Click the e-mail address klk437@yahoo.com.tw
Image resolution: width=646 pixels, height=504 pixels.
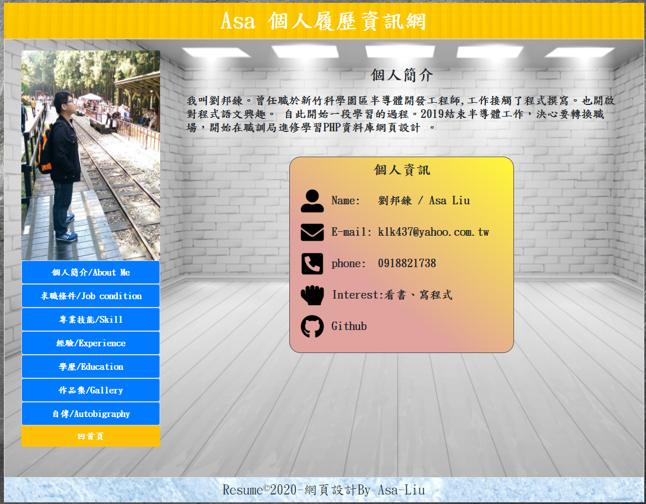point(433,232)
